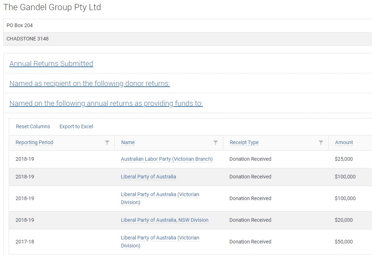This screenshot has height=255, width=372.
Task: Select the CHADSTONE 3148 address line
Action: tap(28, 39)
